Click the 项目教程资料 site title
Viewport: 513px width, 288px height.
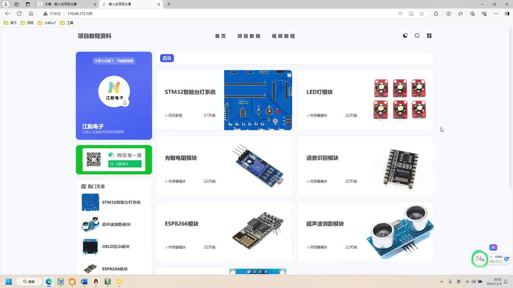[95, 36]
